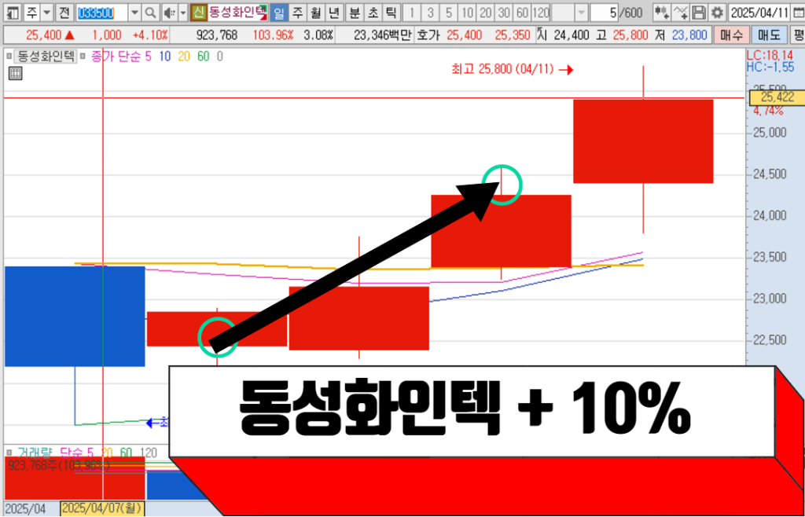Select the pink 5 moving average label

click(149, 57)
